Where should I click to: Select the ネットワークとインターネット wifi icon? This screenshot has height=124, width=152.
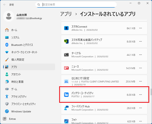(x=7, y=52)
